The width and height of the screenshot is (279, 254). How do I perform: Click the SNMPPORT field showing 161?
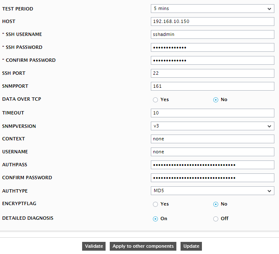212,86
